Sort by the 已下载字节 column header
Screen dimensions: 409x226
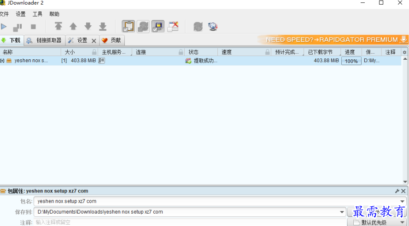(x=322, y=52)
